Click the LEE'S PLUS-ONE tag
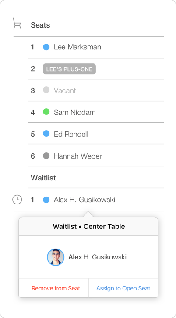This screenshot has width=176, height=318. 69,69
